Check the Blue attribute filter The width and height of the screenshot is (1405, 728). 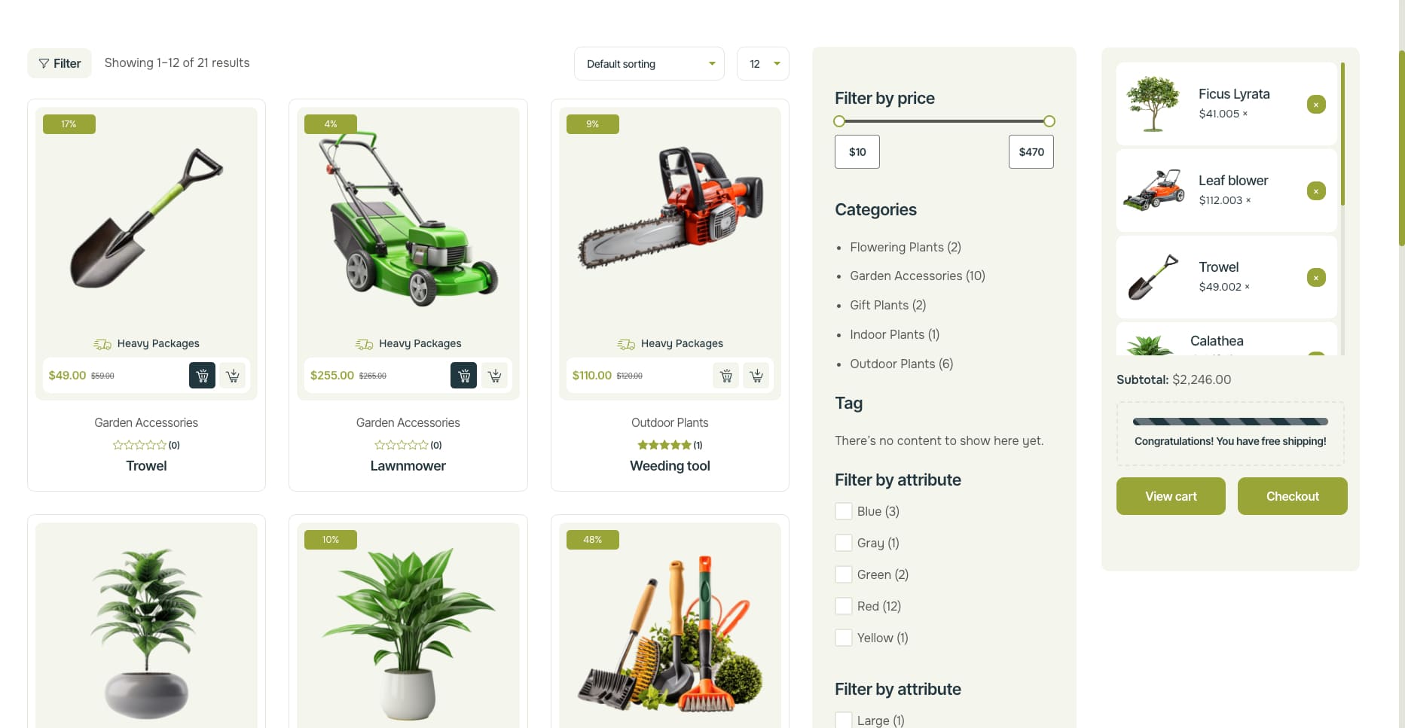click(x=844, y=511)
